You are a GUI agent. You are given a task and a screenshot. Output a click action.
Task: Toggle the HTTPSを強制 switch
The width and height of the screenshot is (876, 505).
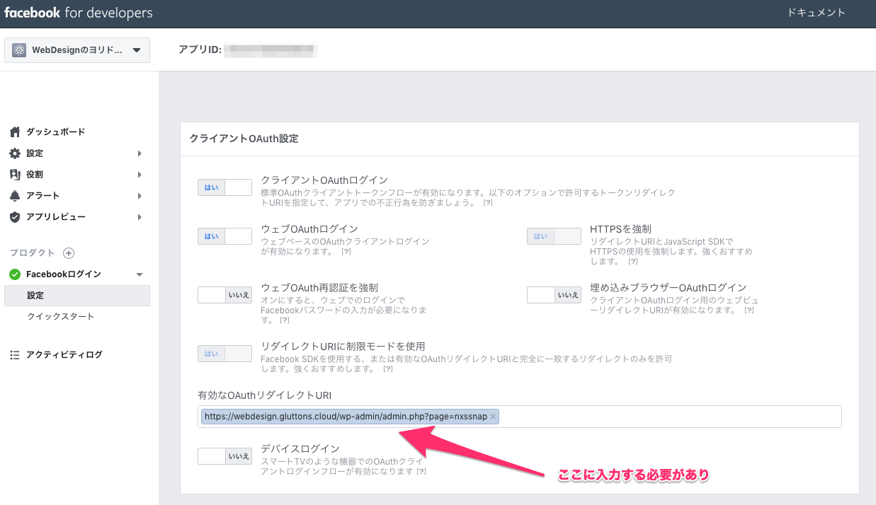(x=554, y=236)
